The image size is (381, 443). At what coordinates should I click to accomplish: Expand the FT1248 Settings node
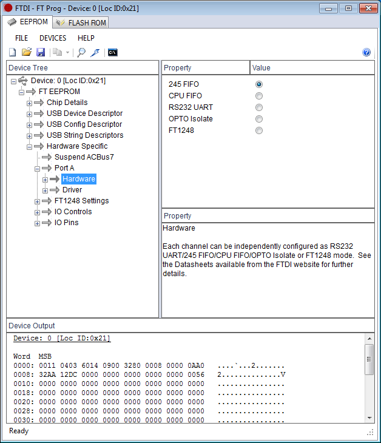(x=37, y=201)
